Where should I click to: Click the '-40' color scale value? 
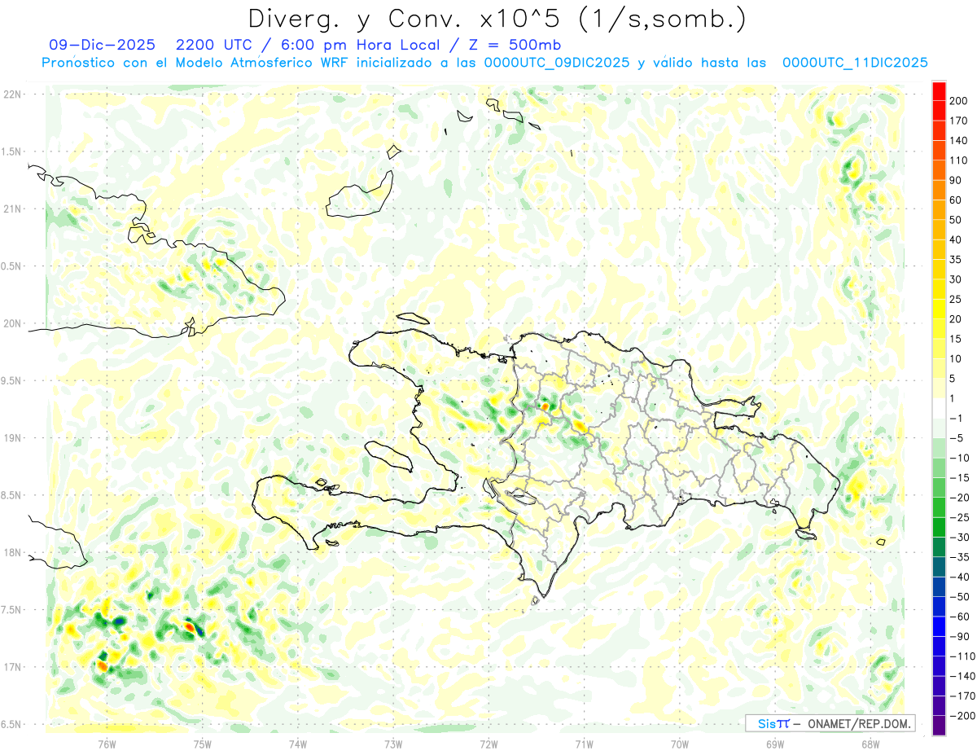coord(959,577)
